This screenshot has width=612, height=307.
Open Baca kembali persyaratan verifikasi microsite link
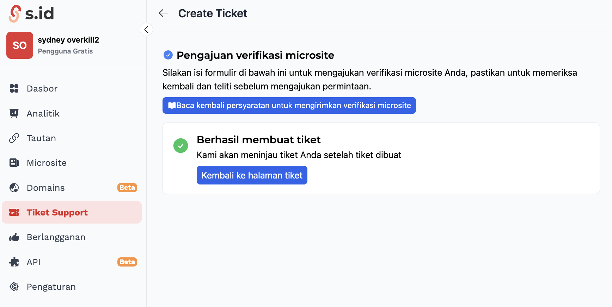coord(289,106)
